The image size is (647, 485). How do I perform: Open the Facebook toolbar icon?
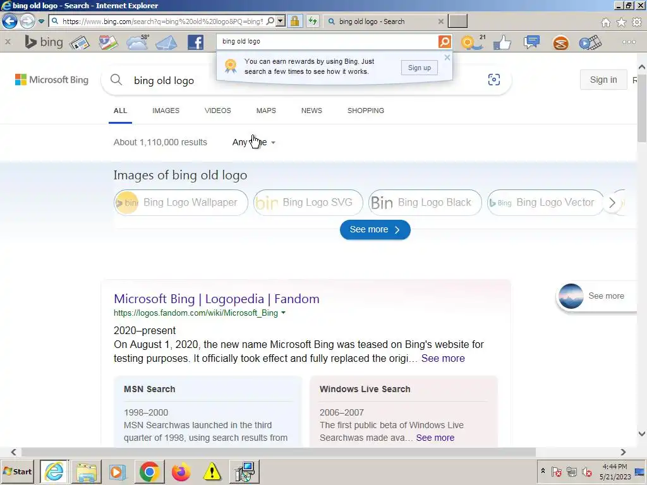coord(196,42)
